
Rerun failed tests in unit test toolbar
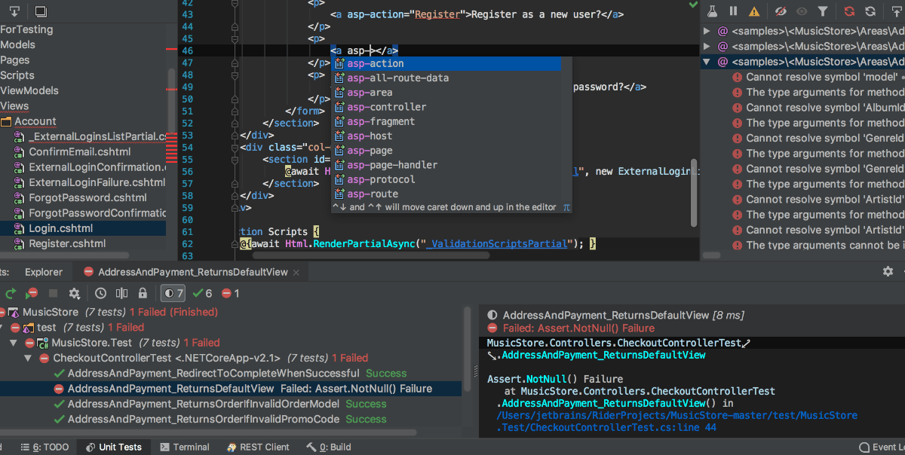pyautogui.click(x=32, y=294)
